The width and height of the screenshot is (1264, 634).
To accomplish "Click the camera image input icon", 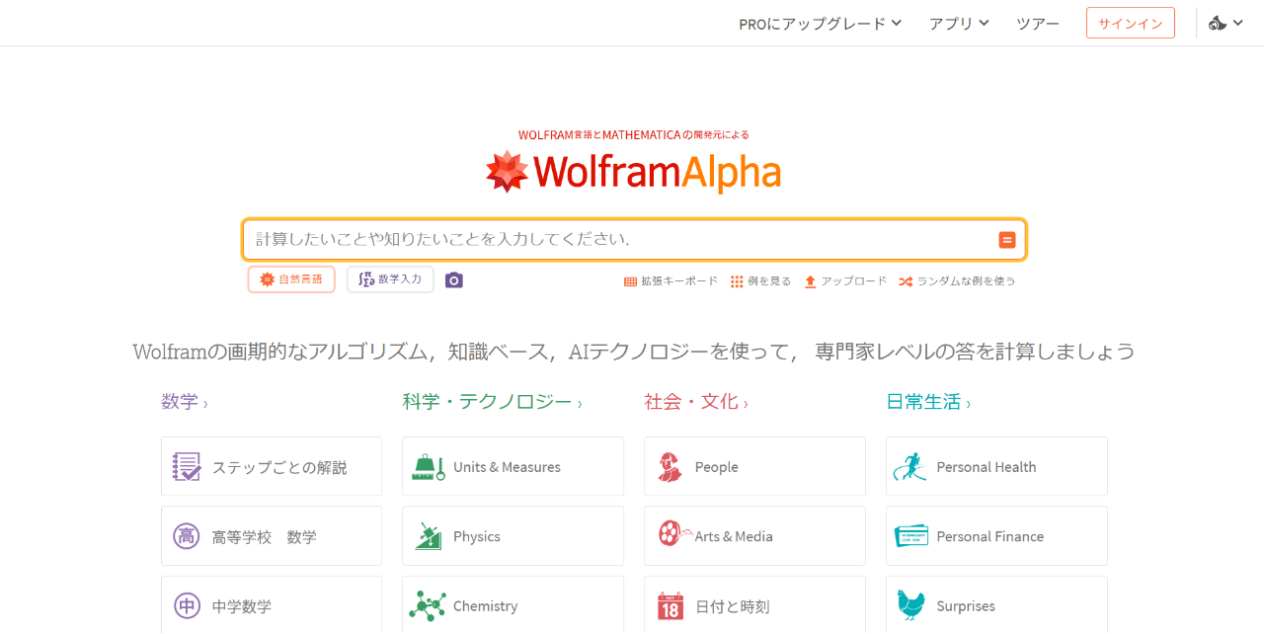I will click(x=453, y=280).
